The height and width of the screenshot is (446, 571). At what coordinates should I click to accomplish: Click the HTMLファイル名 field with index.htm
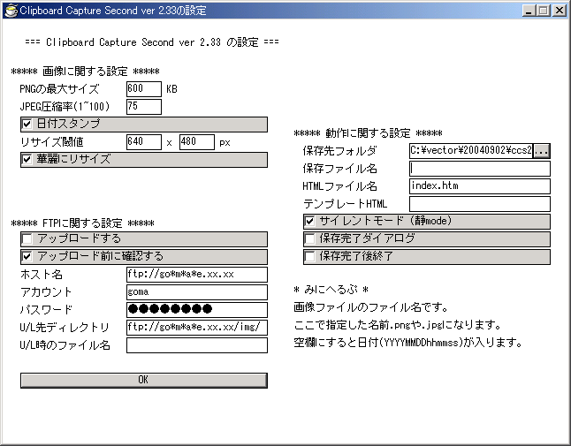pyautogui.click(x=480, y=185)
